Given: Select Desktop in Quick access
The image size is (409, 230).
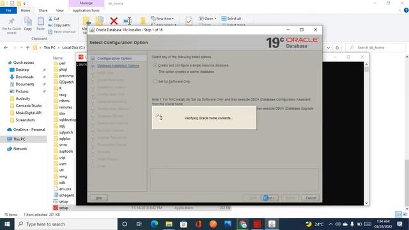Looking at the screenshot, I should click(22, 70).
